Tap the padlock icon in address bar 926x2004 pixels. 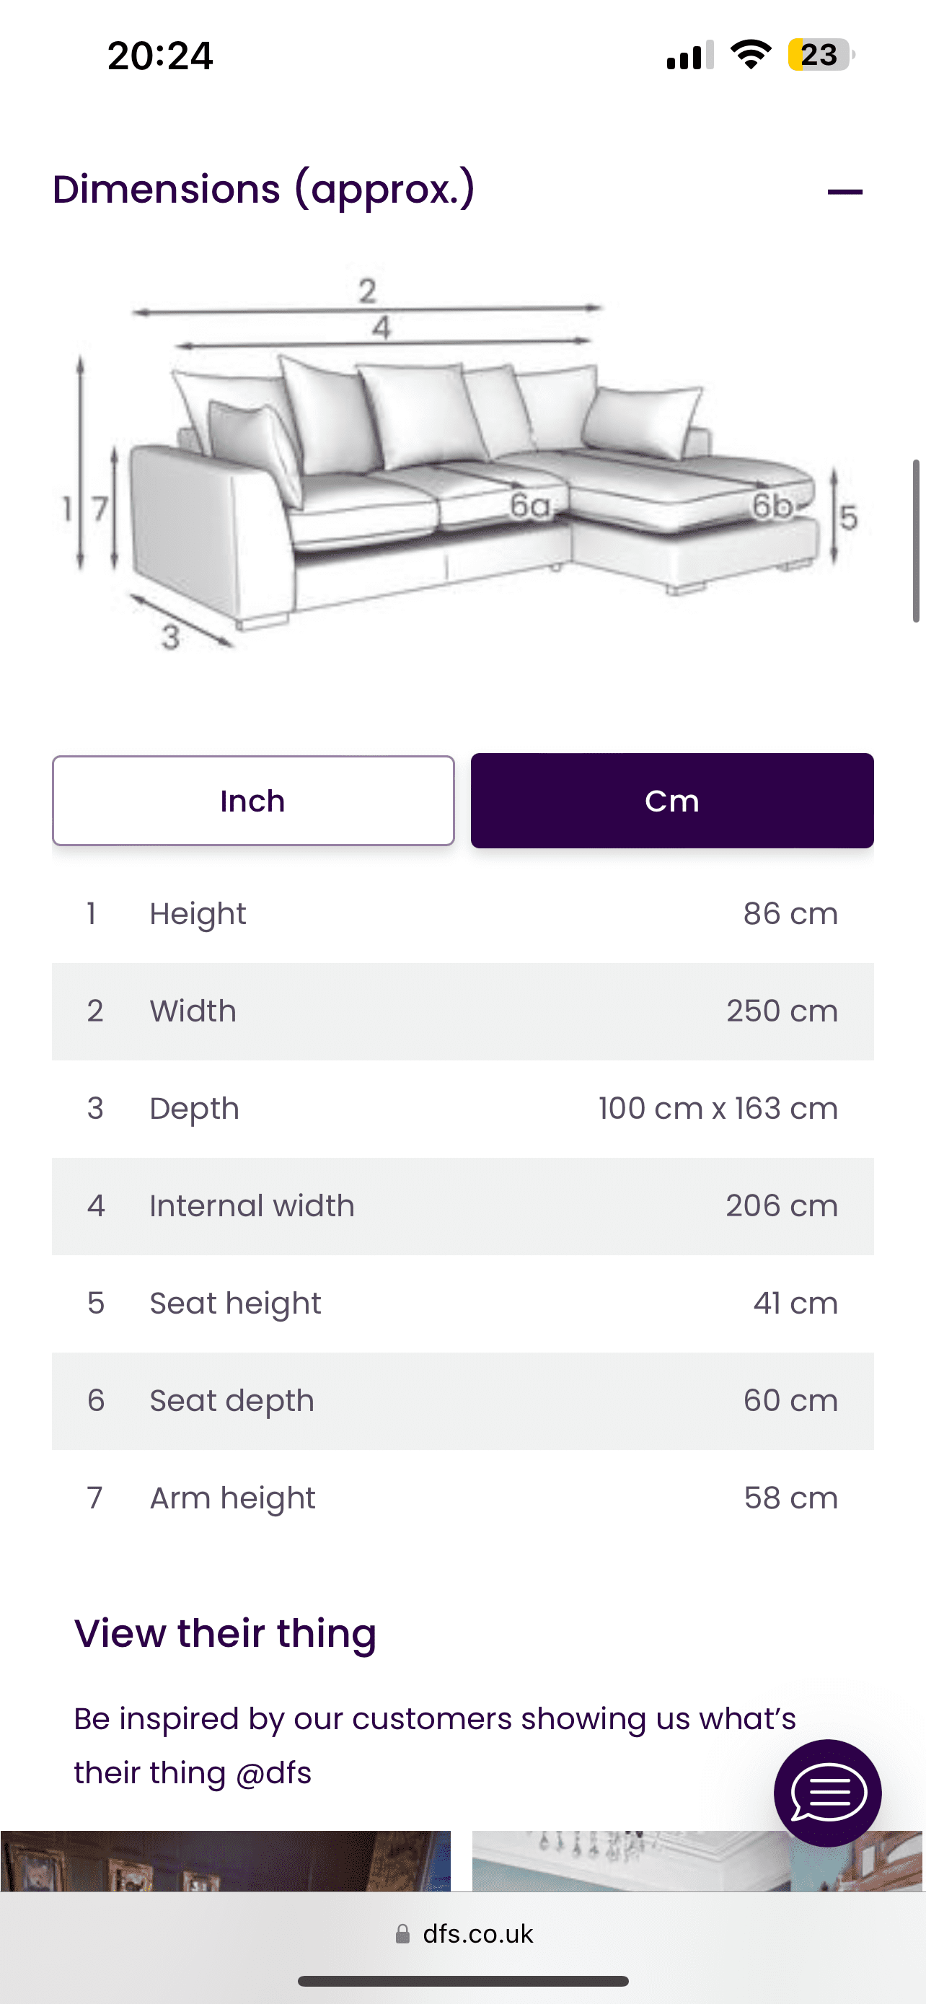402,1933
